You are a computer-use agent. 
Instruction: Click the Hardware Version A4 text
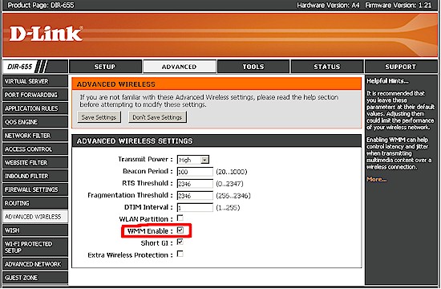(x=328, y=5)
